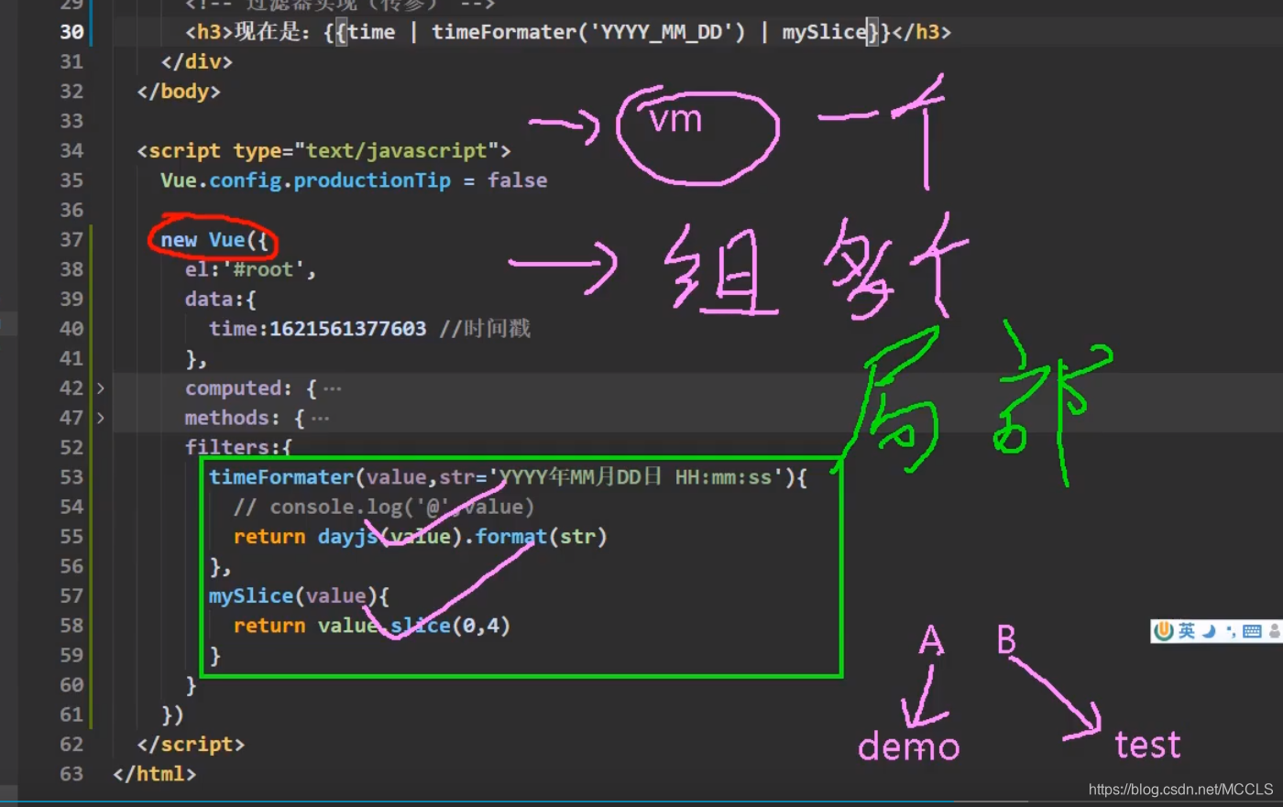Click the IME user account icon

(x=1275, y=631)
